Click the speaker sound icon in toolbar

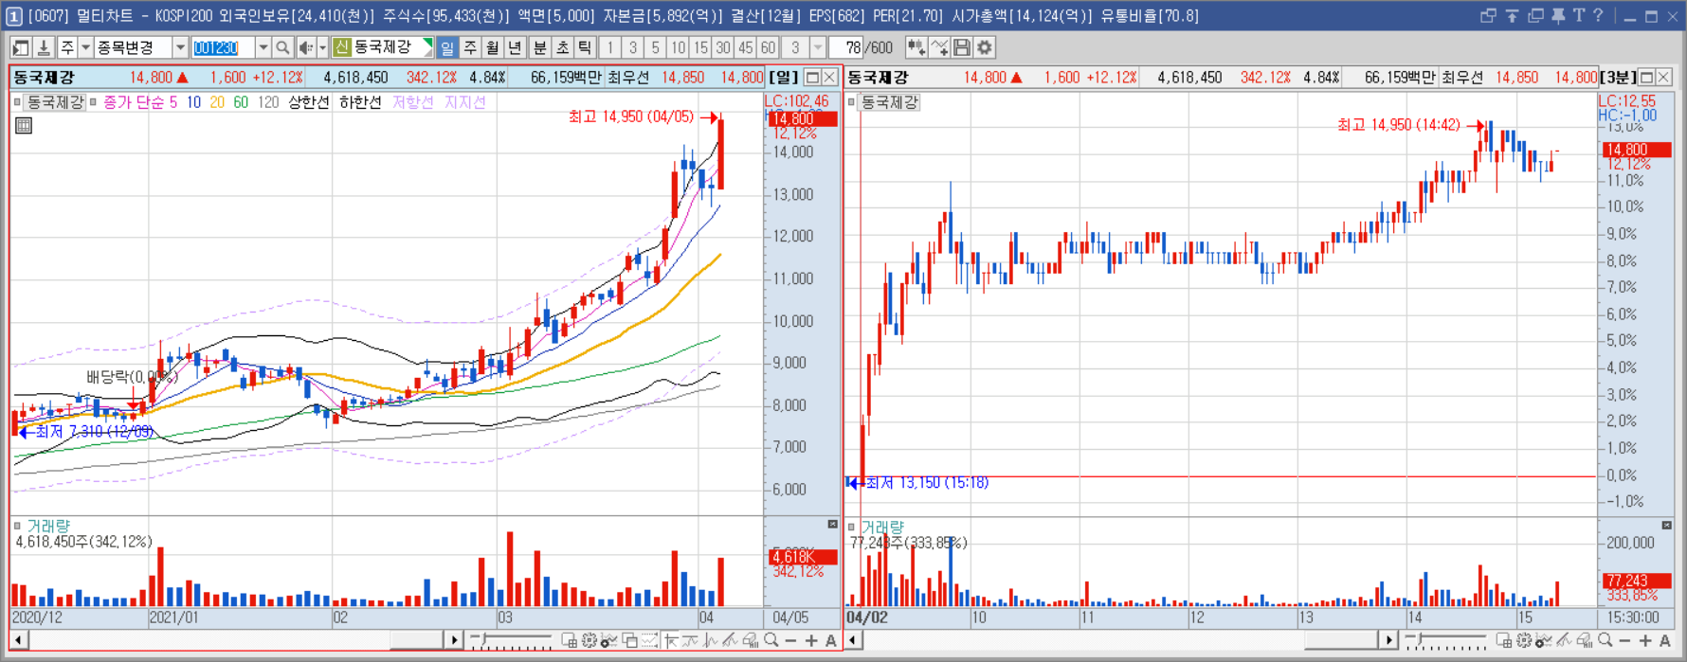pyautogui.click(x=306, y=47)
